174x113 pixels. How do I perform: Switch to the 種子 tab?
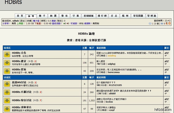click(42, 16)
